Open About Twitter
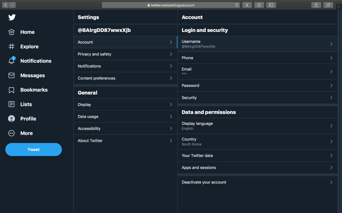342x213 pixels. 126,141
